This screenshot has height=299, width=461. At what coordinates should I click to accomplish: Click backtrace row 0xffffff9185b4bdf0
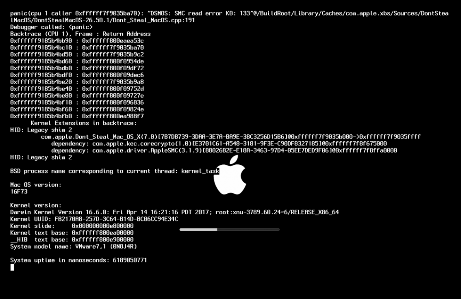click(77, 75)
